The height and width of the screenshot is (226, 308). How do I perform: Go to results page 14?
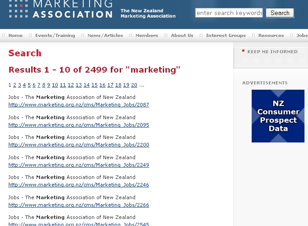pyautogui.click(x=86, y=85)
